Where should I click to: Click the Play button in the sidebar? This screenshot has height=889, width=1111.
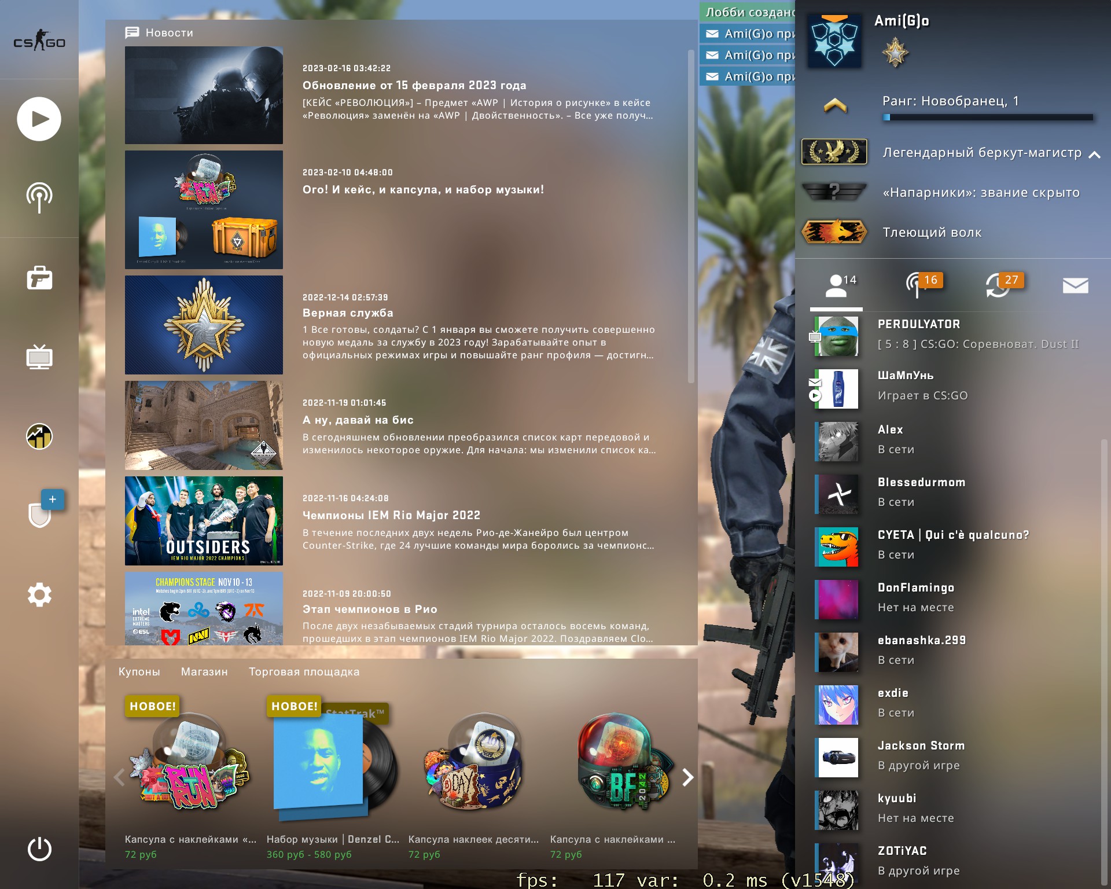pos(39,119)
